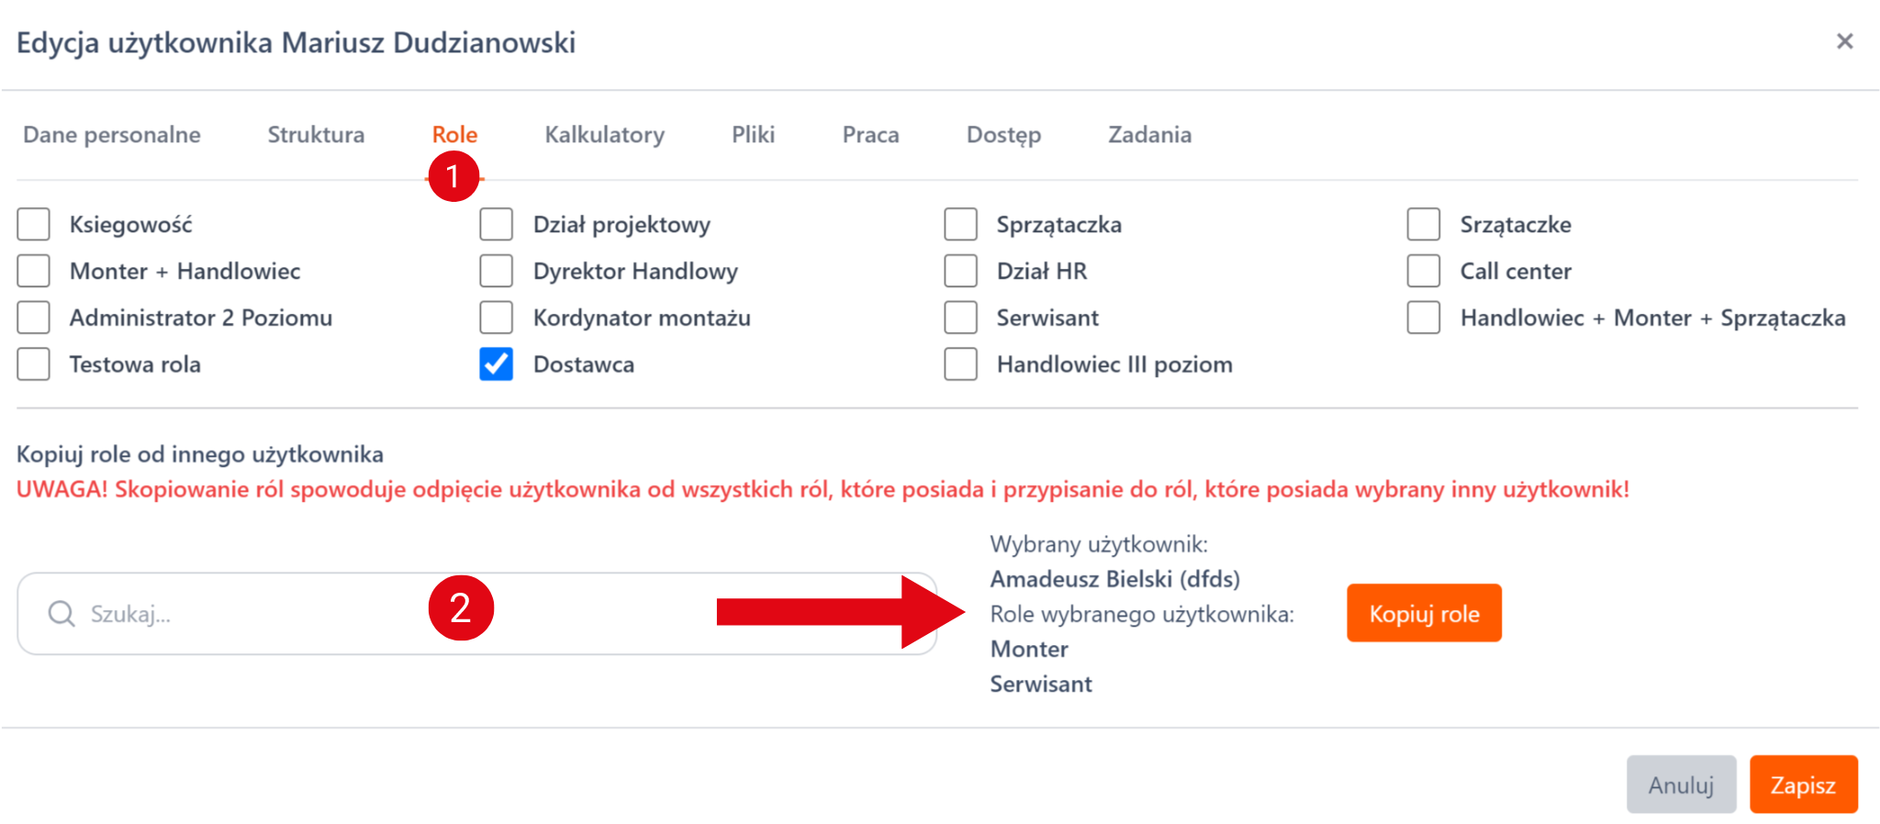Uncheck the Dostawca role checkbox
Image resolution: width=1880 pixels, height=824 pixels.
496,364
